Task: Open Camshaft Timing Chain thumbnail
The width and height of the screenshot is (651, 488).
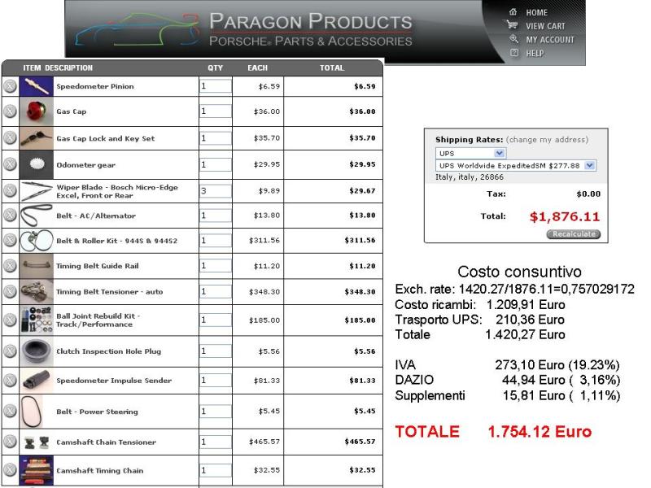Action: pos(37,470)
